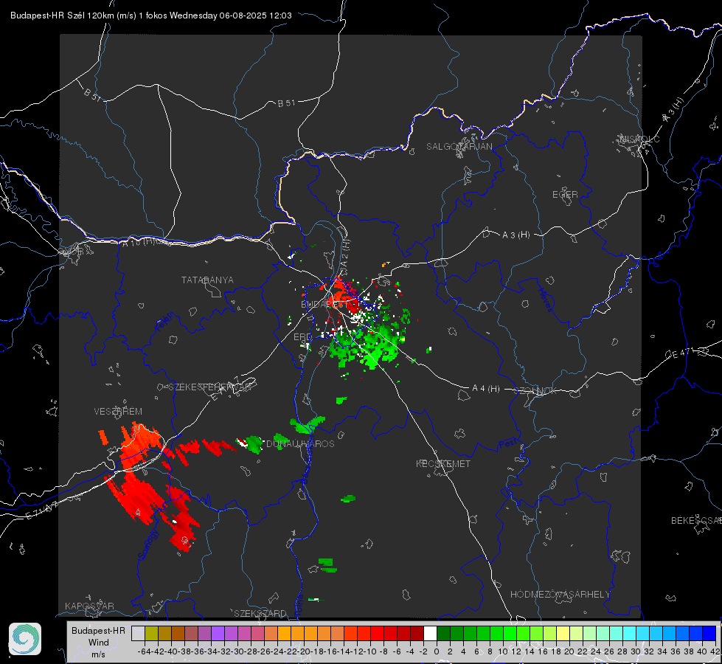Select the blue Pest county label

pyautogui.click(x=508, y=444)
